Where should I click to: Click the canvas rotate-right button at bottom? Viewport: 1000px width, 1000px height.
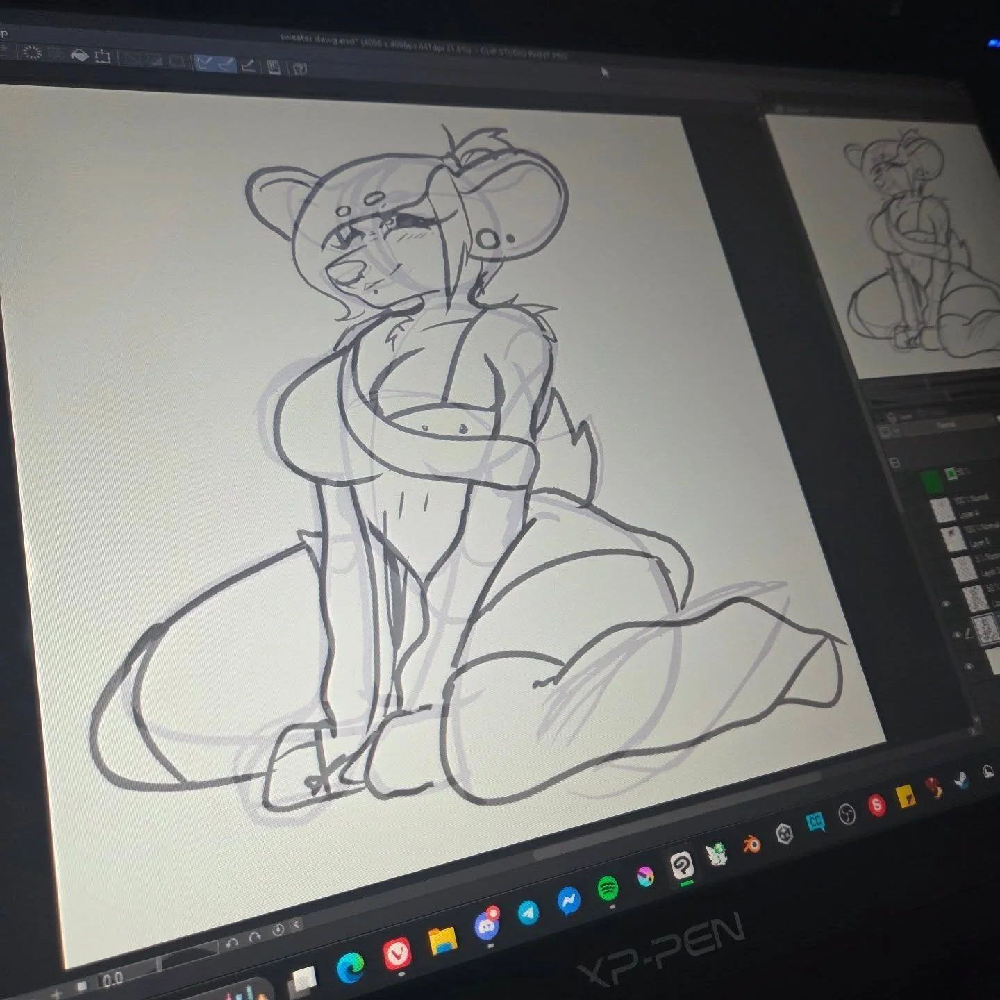click(254, 936)
